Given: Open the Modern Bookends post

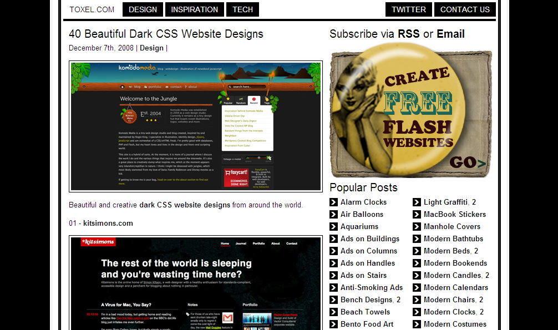Looking at the screenshot, I should 455,263.
